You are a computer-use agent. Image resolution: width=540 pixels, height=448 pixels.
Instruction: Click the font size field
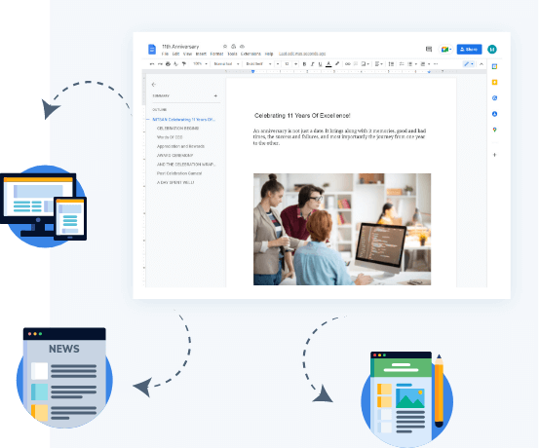[x=287, y=64]
